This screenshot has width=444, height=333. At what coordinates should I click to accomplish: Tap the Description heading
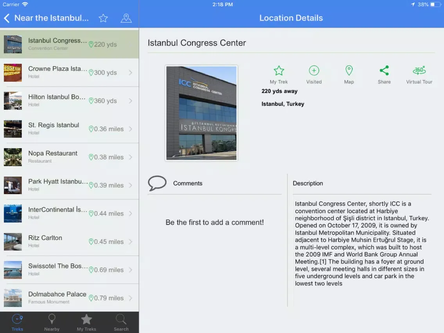[308, 183]
